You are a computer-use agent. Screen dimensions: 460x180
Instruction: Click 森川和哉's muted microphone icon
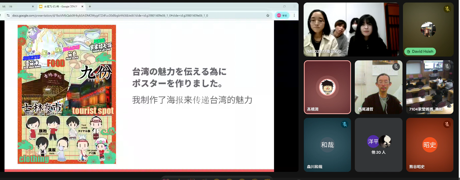point(344,124)
